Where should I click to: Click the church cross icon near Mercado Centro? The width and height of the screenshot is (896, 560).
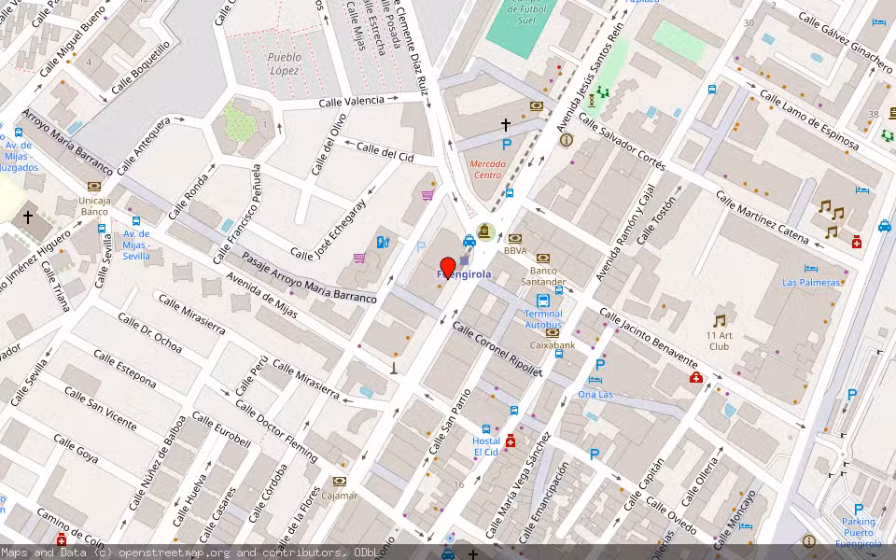[x=506, y=124]
